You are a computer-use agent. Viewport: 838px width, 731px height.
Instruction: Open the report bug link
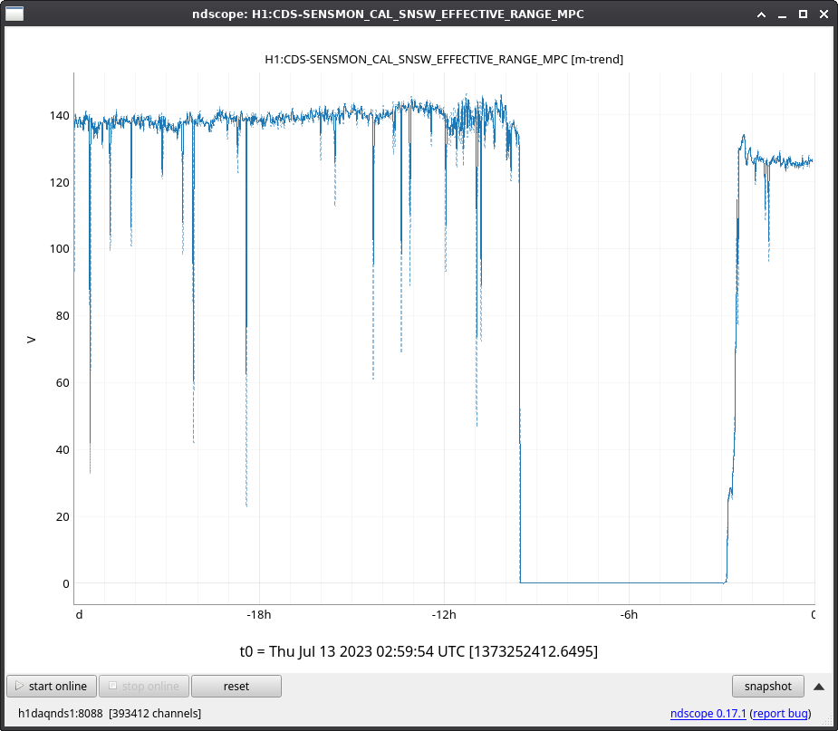(x=780, y=714)
